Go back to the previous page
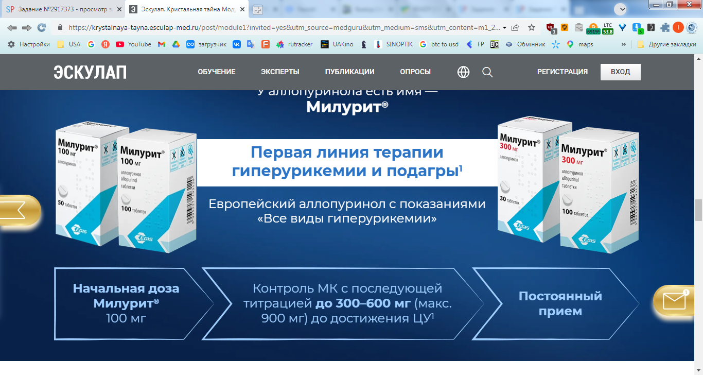The image size is (703, 375). click(11, 27)
